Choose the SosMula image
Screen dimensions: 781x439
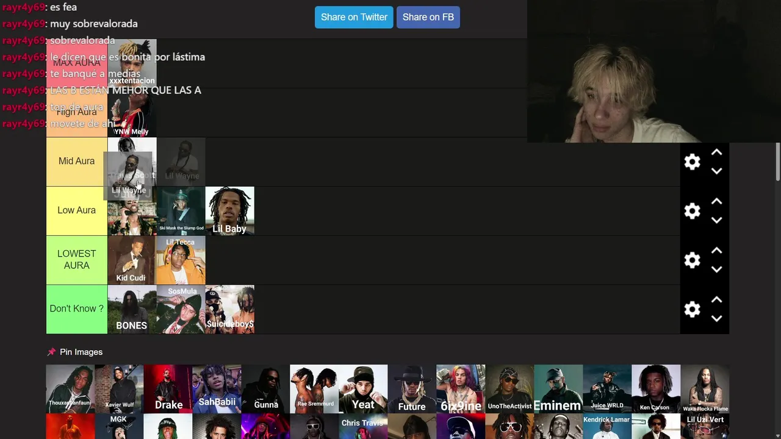(x=181, y=309)
